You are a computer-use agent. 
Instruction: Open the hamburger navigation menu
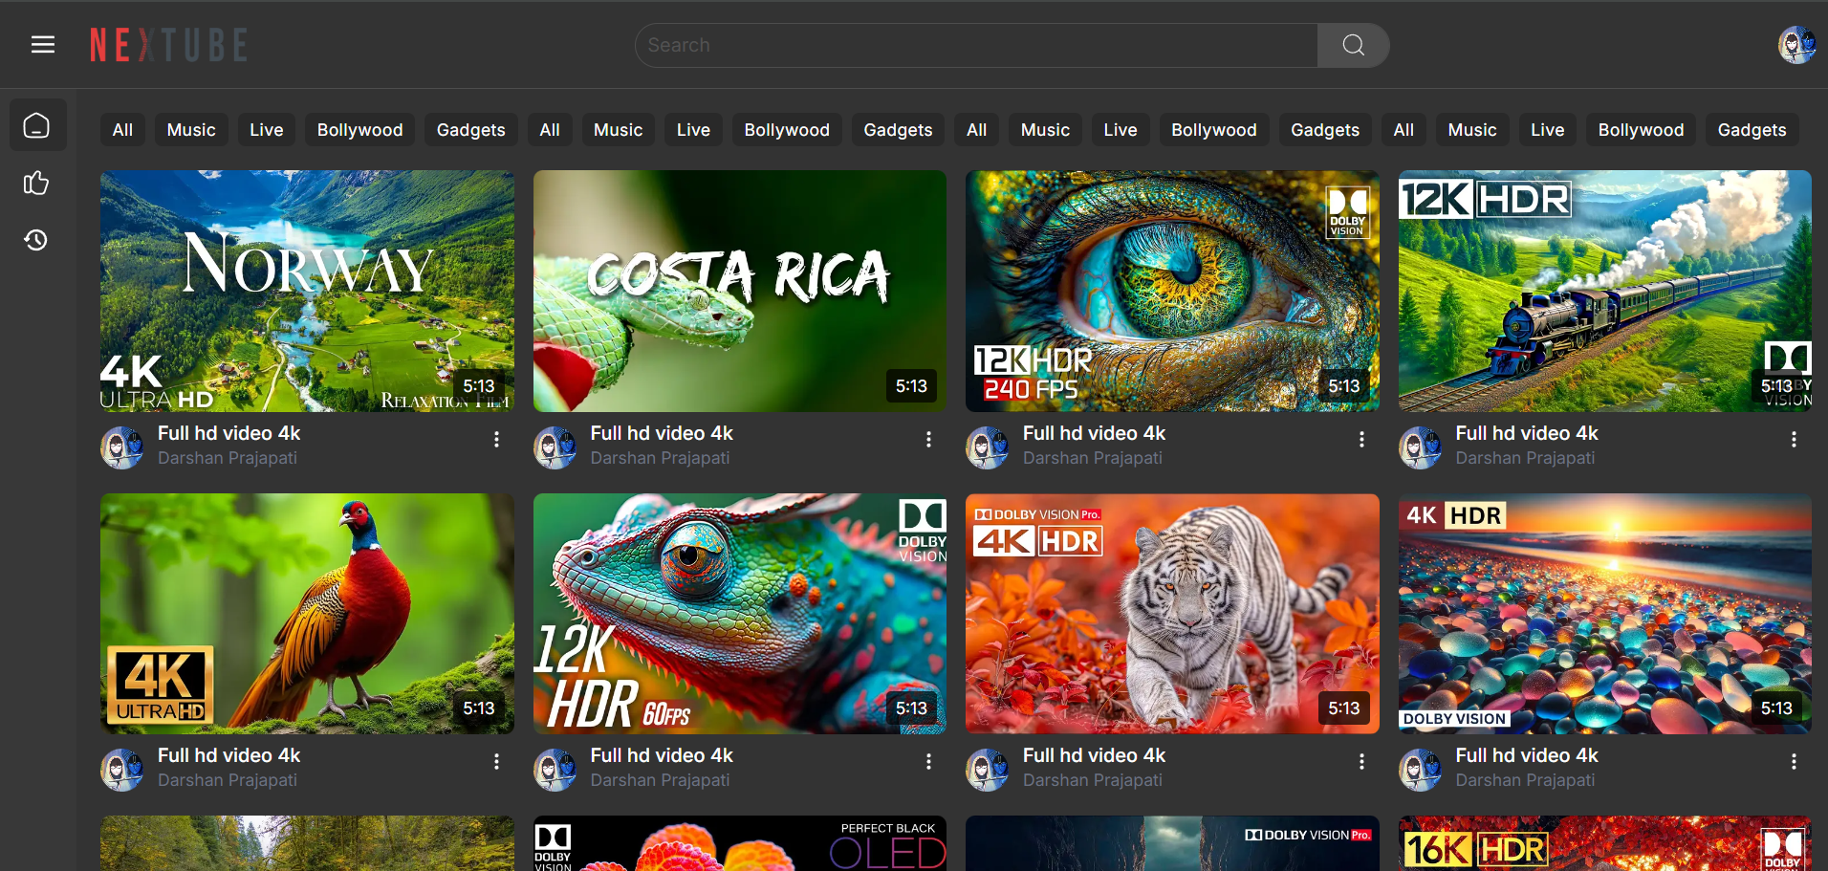[43, 45]
